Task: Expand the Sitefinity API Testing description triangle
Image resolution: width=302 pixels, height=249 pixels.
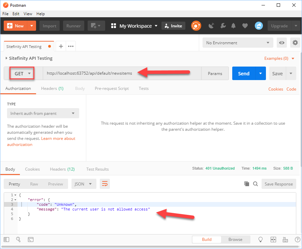Action: click(6, 58)
